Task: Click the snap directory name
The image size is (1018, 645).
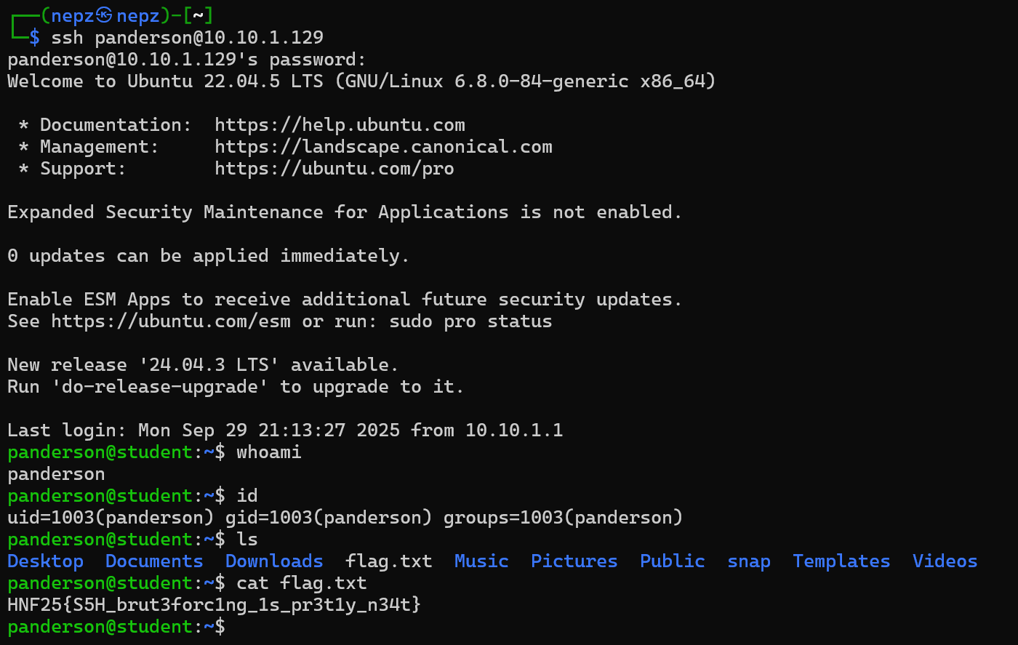Action: click(x=749, y=561)
